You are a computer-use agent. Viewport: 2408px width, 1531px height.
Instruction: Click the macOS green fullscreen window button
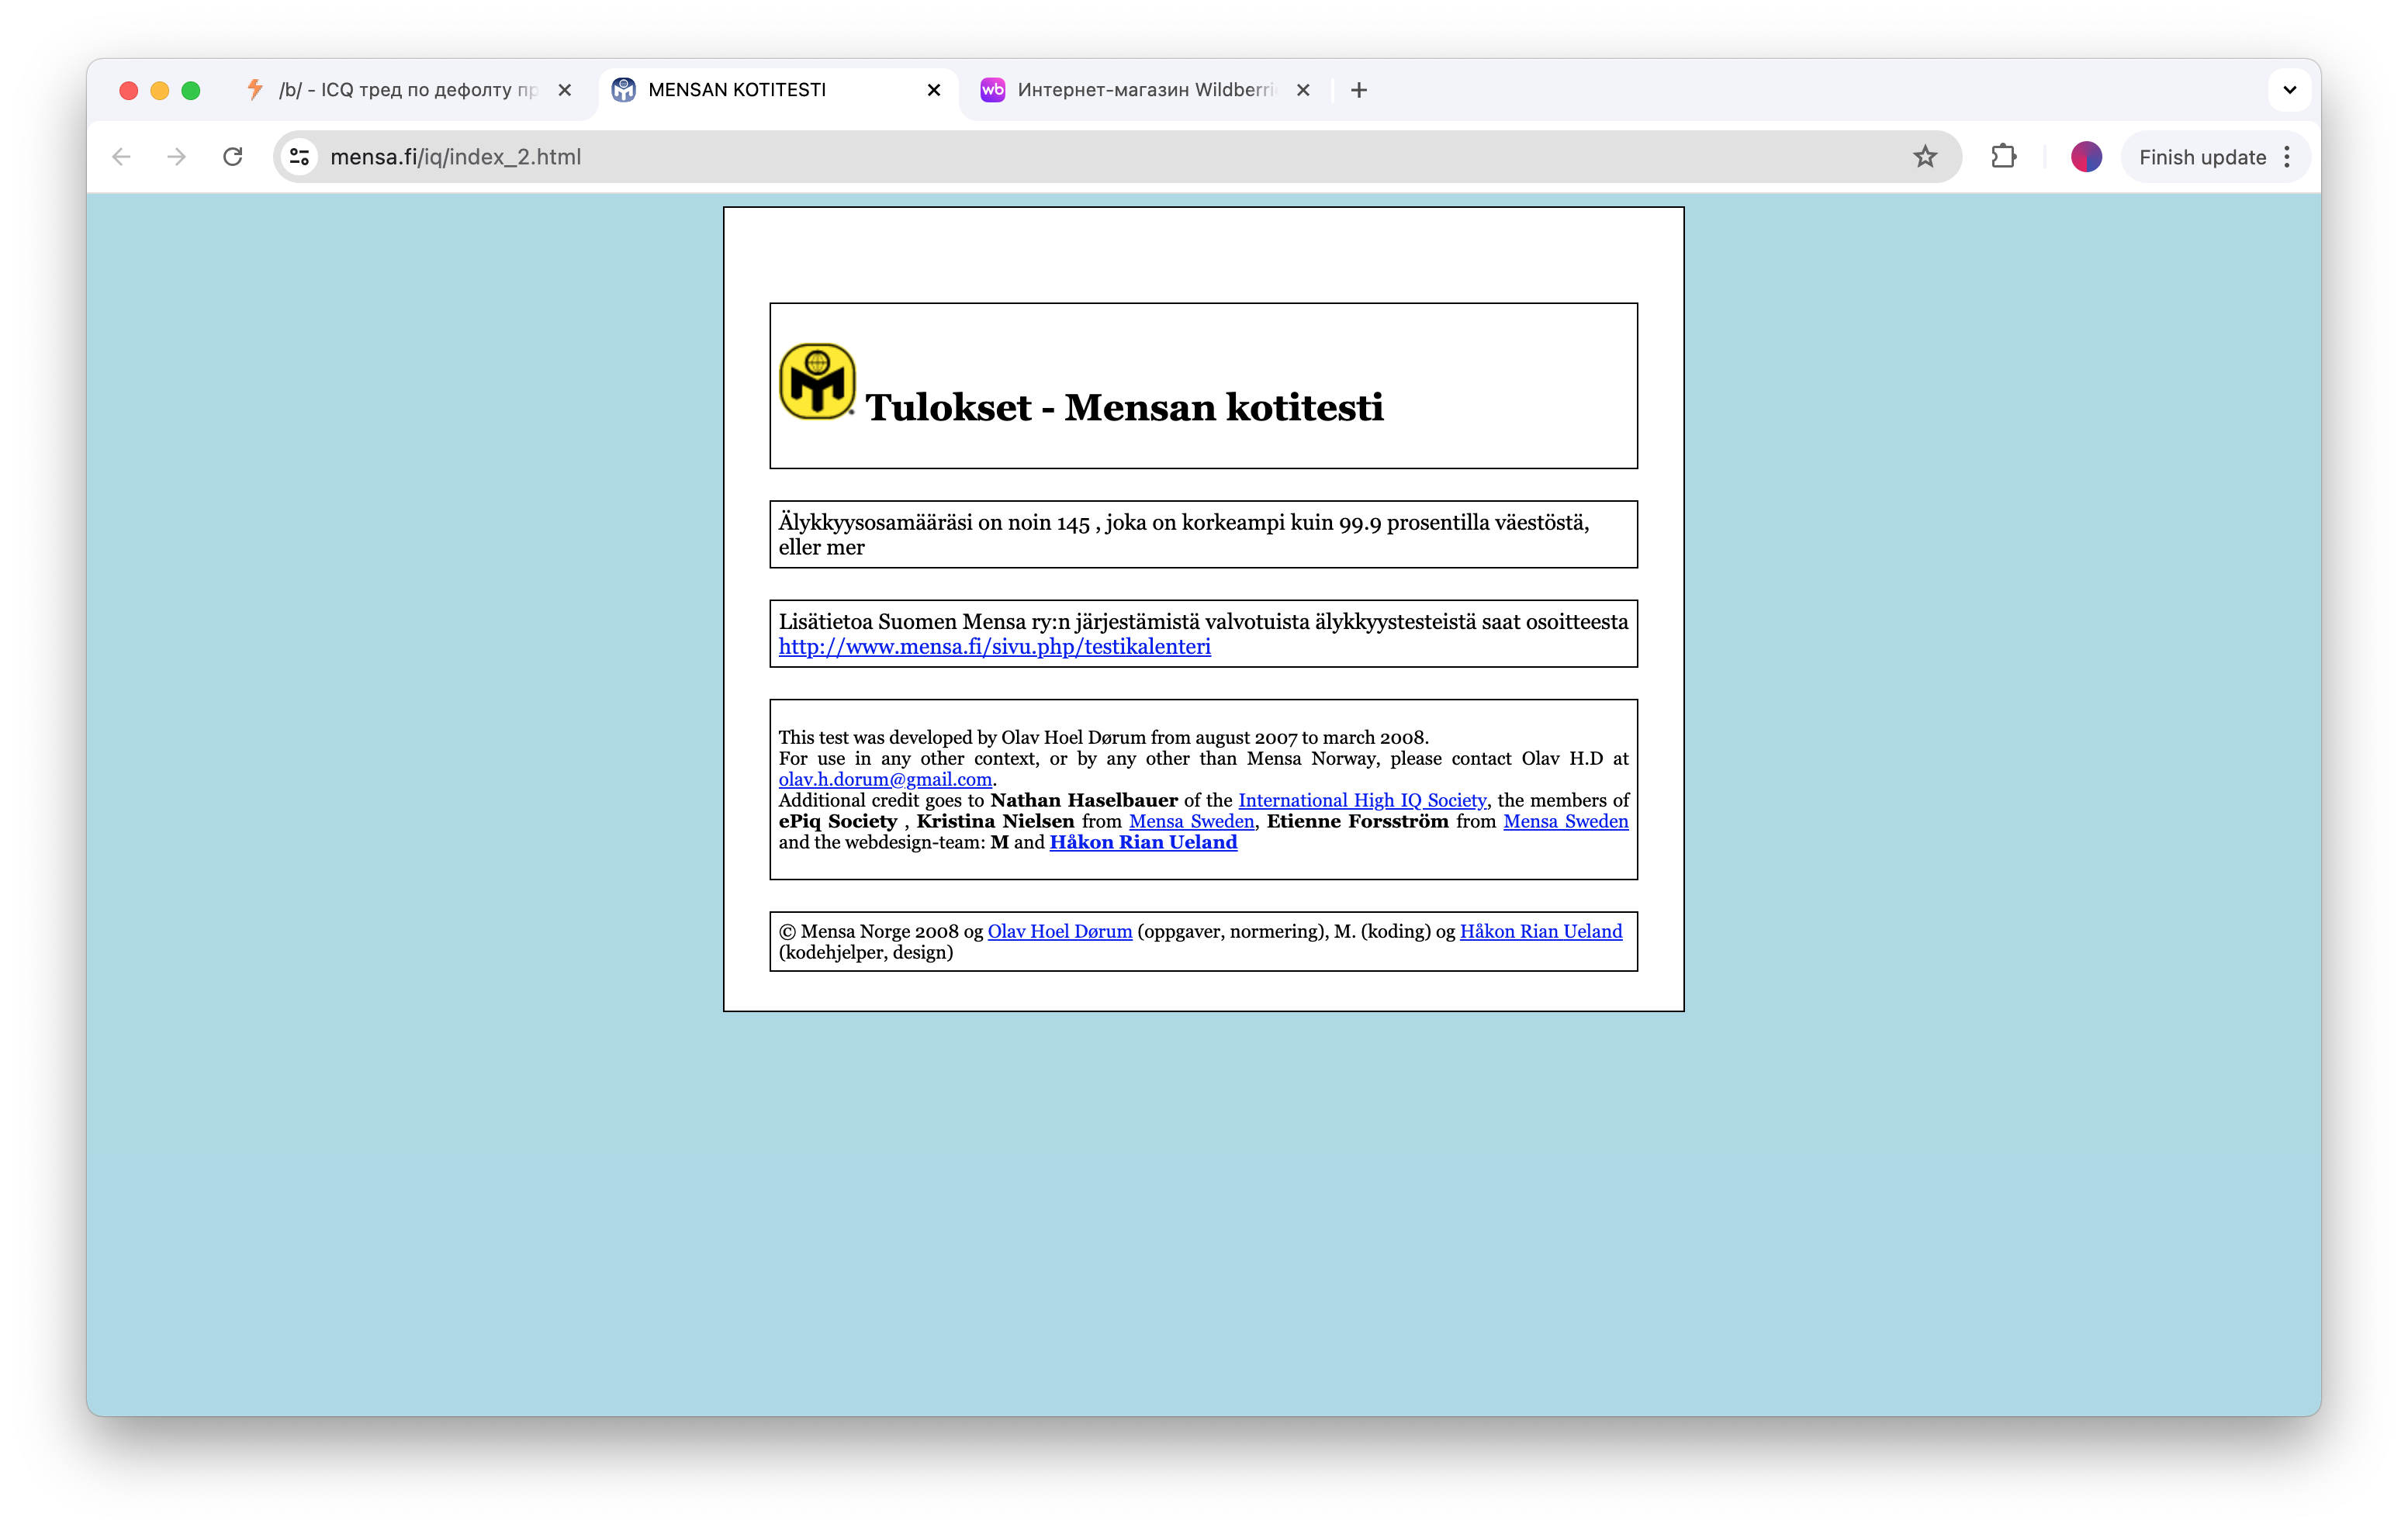[191, 90]
